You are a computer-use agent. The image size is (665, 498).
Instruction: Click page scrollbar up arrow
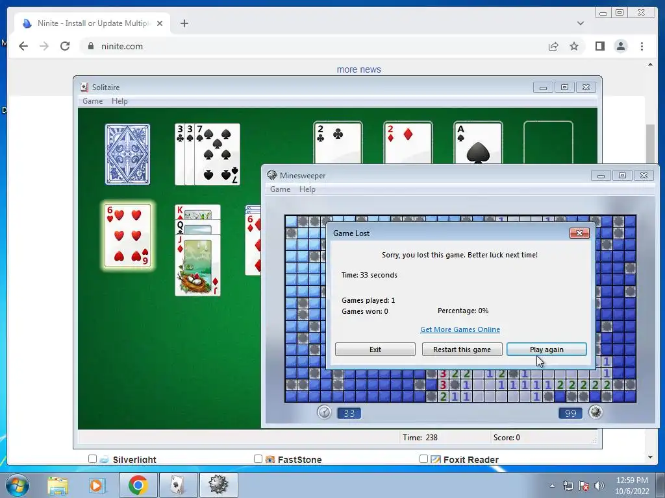coord(650,64)
